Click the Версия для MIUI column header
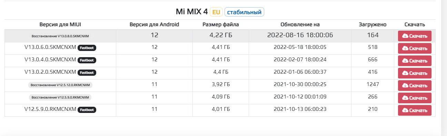The height and width of the screenshot is (136, 447). 60,24
